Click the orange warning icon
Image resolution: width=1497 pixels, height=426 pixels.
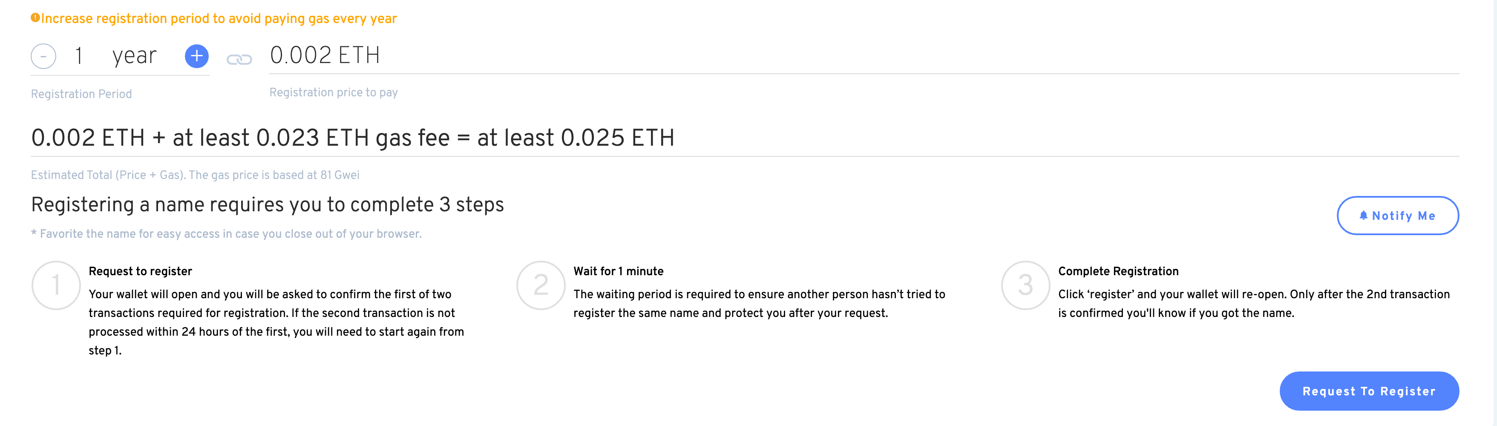click(x=35, y=18)
